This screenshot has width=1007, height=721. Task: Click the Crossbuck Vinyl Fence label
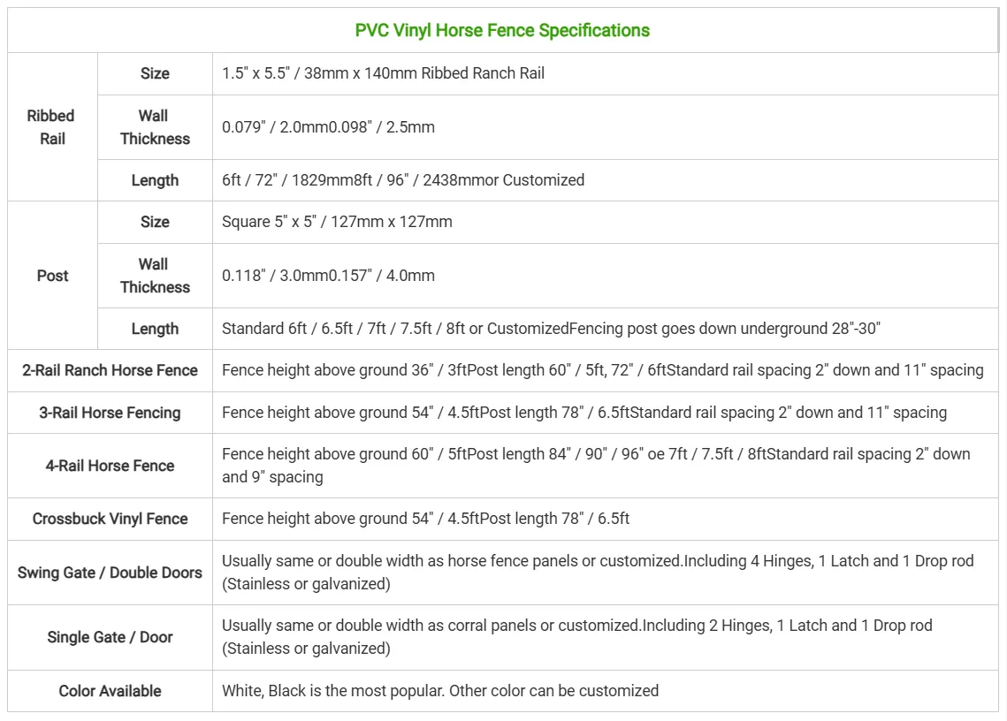click(110, 520)
